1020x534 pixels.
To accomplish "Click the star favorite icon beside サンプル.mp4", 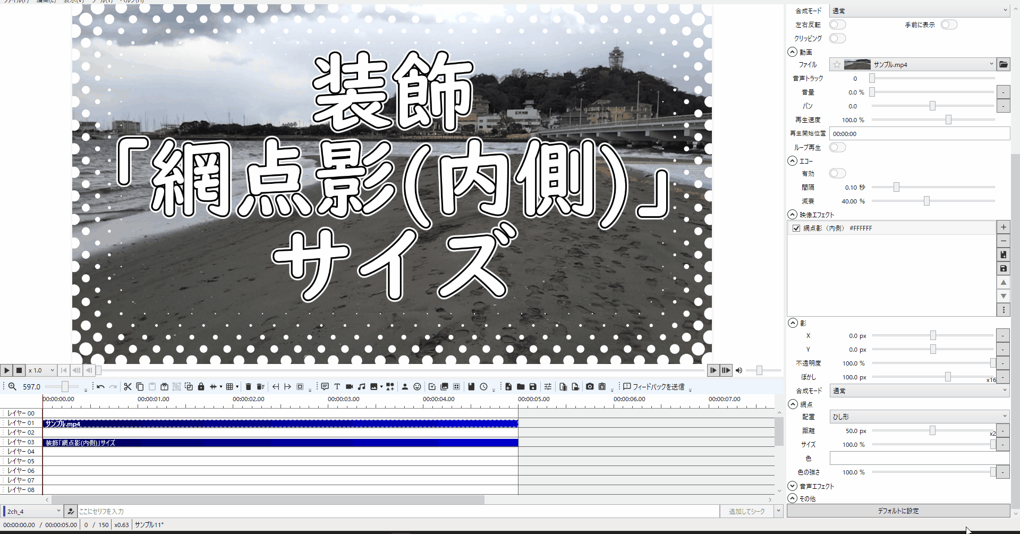I will [837, 64].
